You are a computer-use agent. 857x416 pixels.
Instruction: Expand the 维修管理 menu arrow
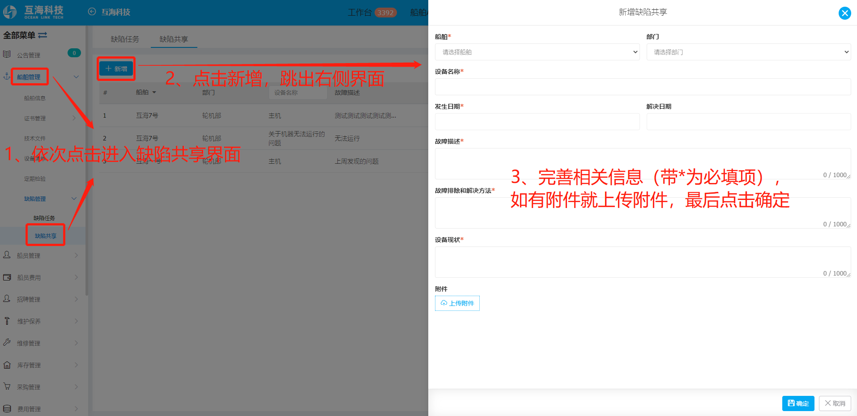pyautogui.click(x=76, y=343)
